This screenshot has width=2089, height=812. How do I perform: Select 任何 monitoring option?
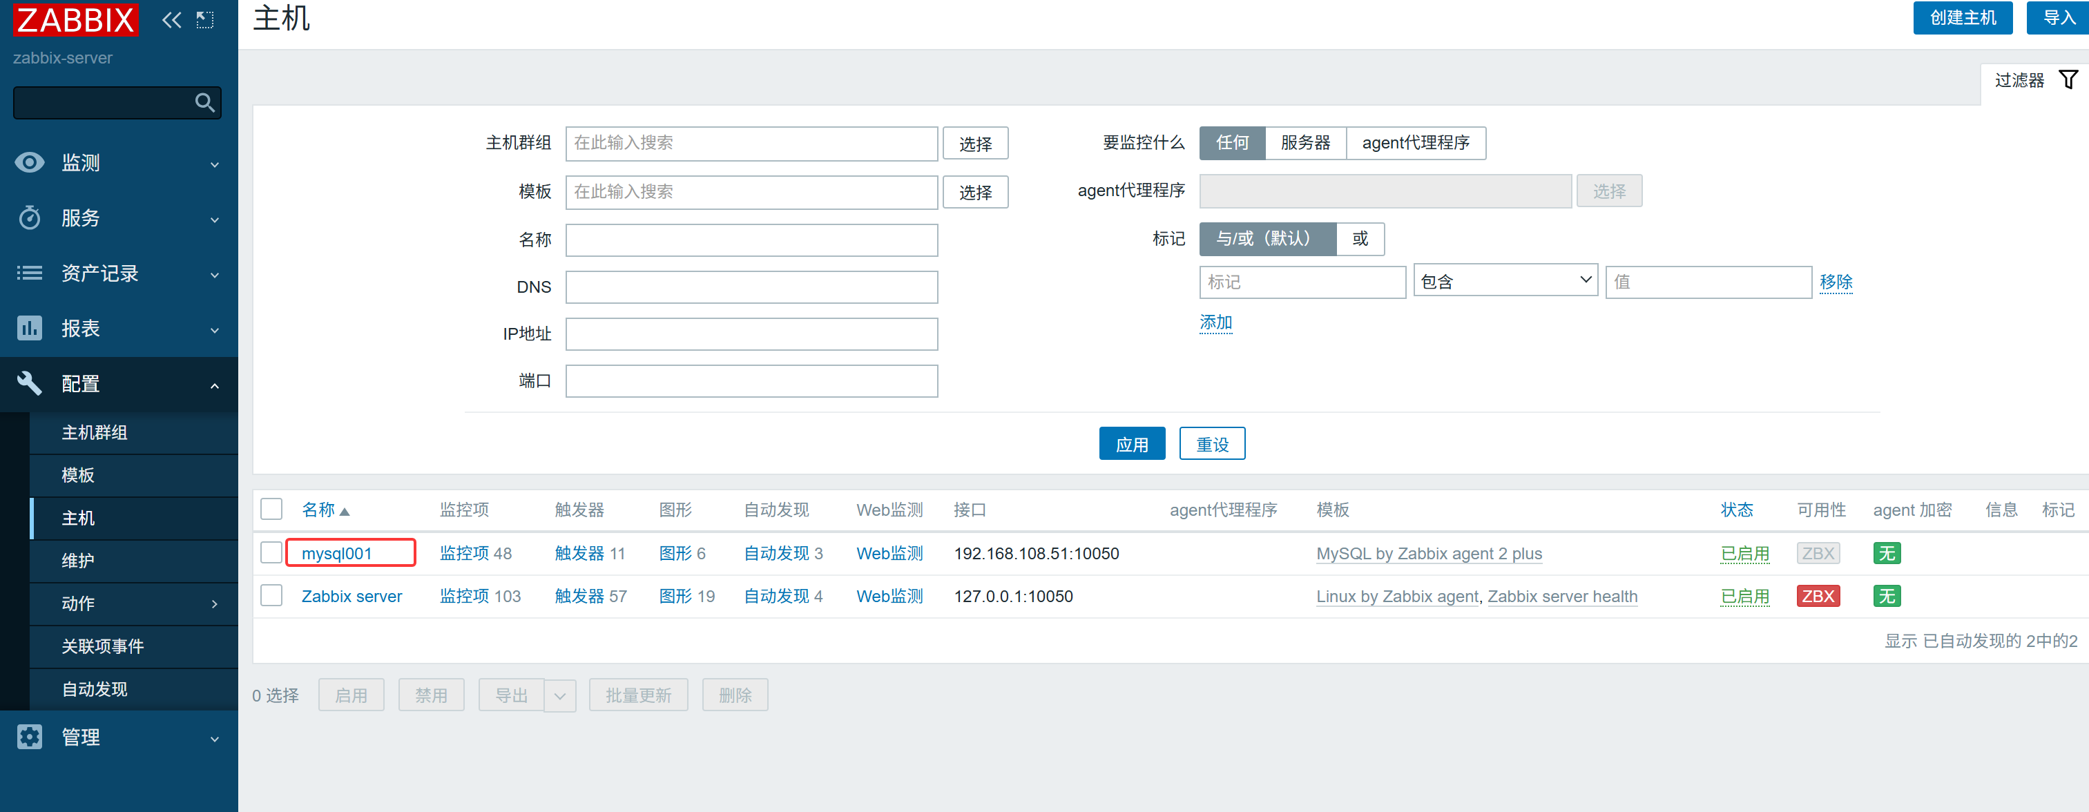1232,143
